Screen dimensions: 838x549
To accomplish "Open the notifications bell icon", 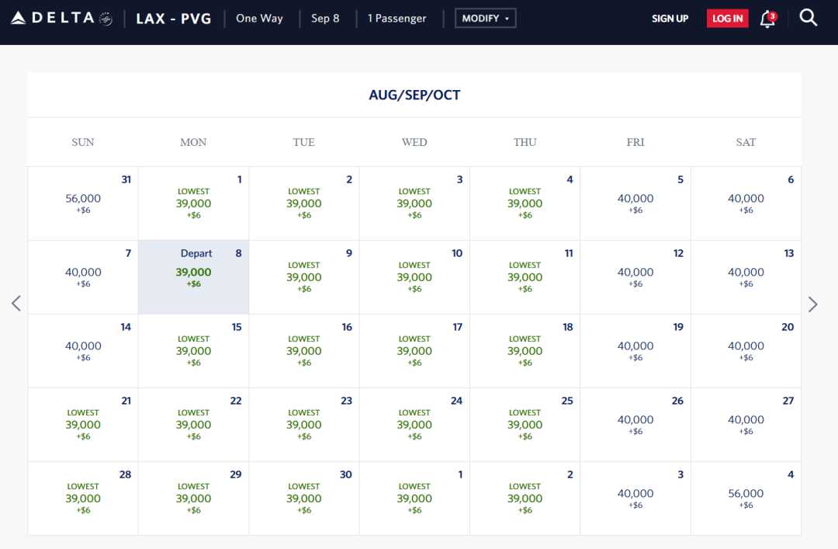I will [767, 19].
